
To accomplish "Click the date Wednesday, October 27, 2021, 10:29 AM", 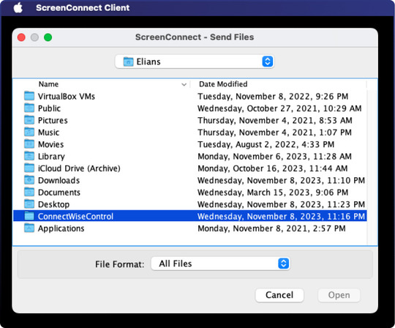I will [x=279, y=108].
